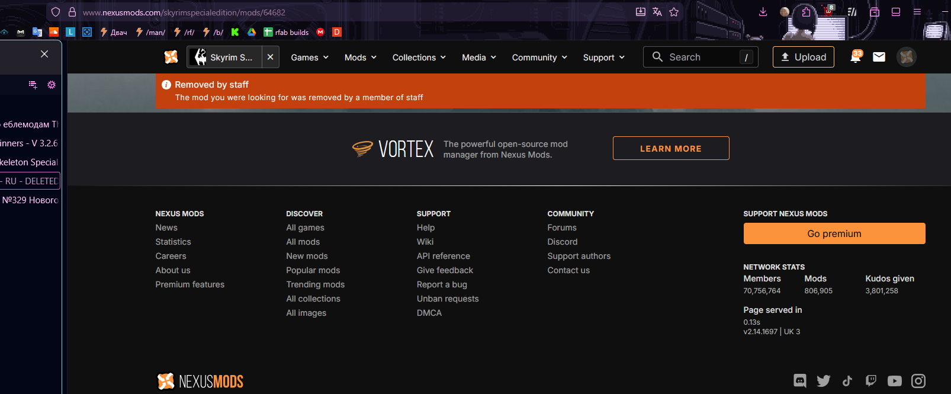This screenshot has height=394, width=951.
Task: Select the RU - DELETED sidebar tab
Action: pos(30,181)
